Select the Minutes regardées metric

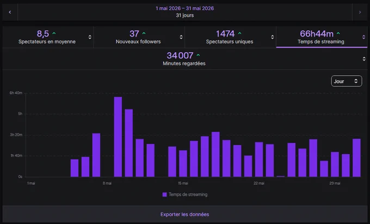point(185,59)
